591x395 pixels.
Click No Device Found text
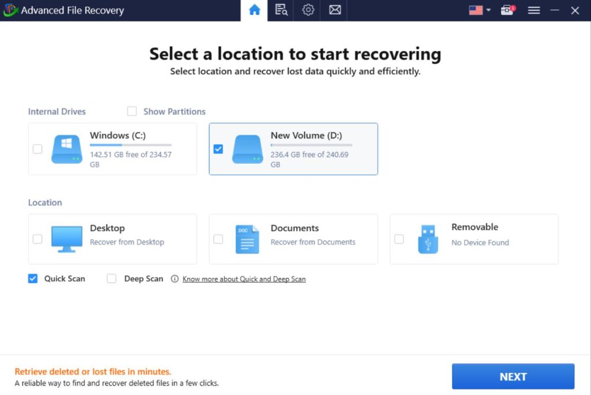(480, 243)
